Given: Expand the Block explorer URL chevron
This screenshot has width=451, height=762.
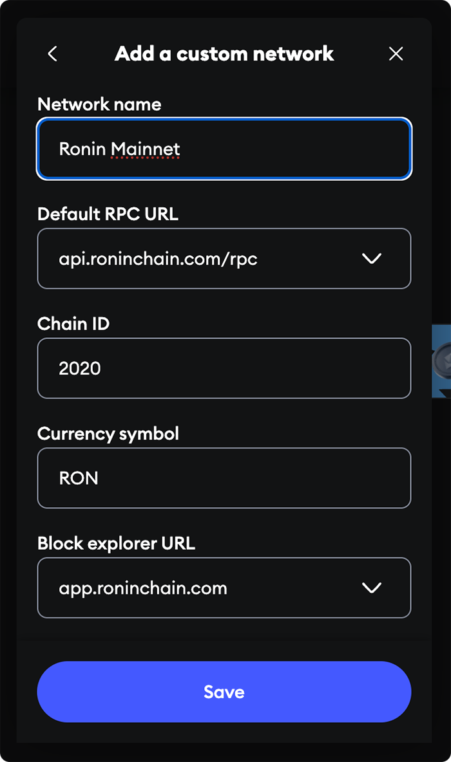Looking at the screenshot, I should (x=372, y=588).
